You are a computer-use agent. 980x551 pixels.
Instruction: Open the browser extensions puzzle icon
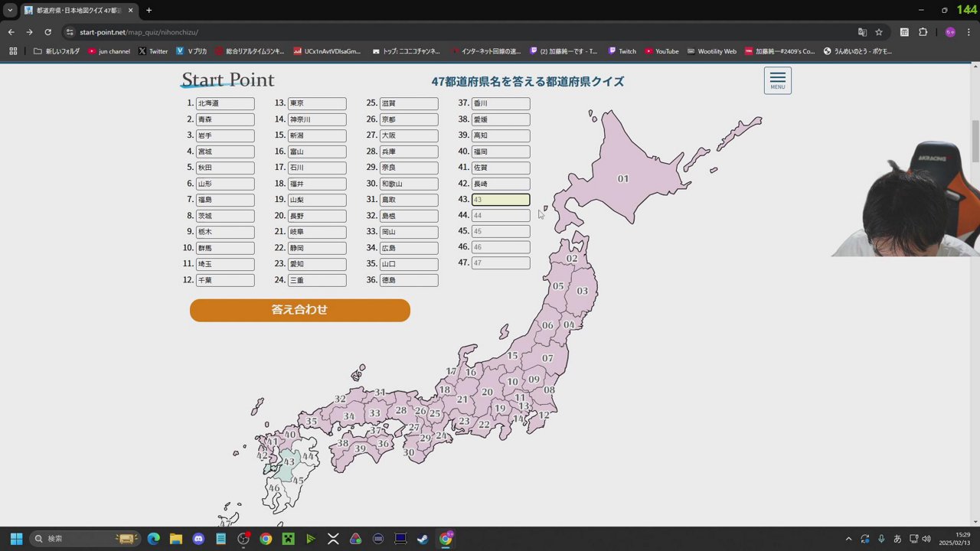923,32
